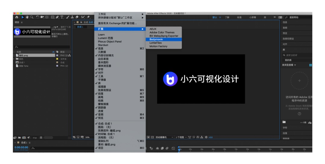
Task: Open composition flowchart icon beside 编组.png row
Action: (x=70, y=56)
